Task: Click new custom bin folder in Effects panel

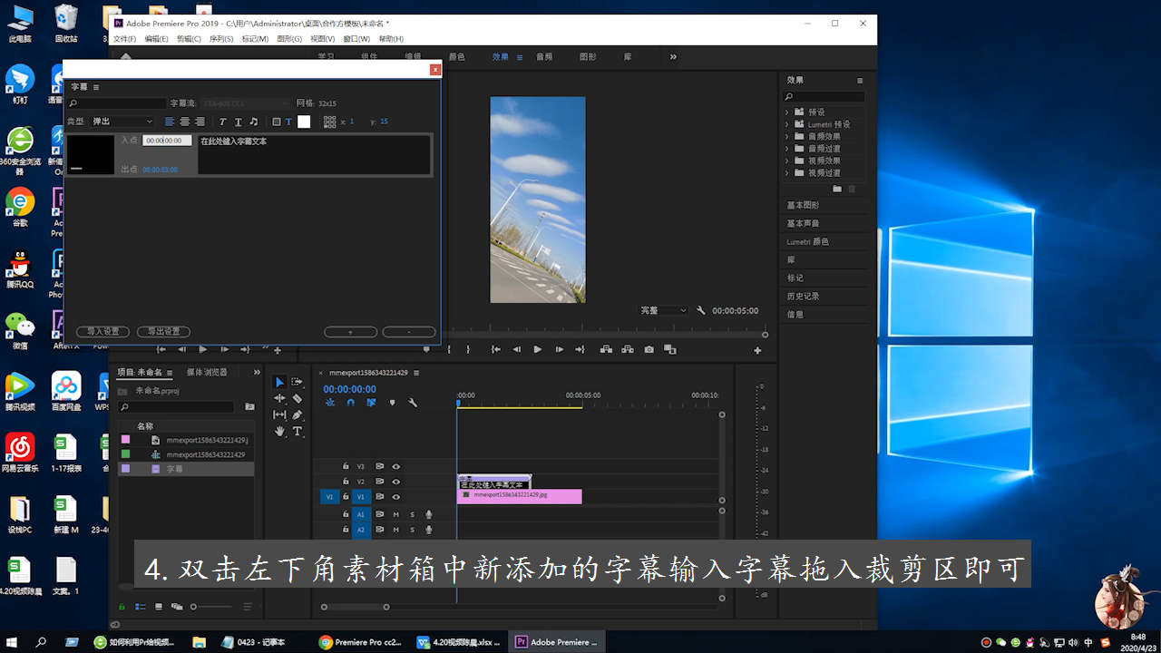Action: [837, 189]
